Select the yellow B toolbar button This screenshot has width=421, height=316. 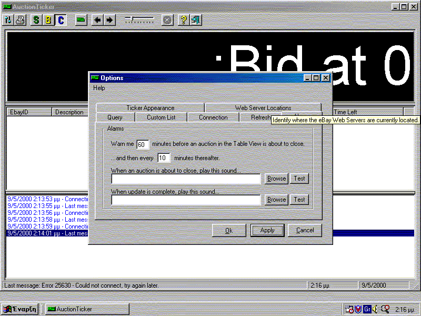point(48,20)
